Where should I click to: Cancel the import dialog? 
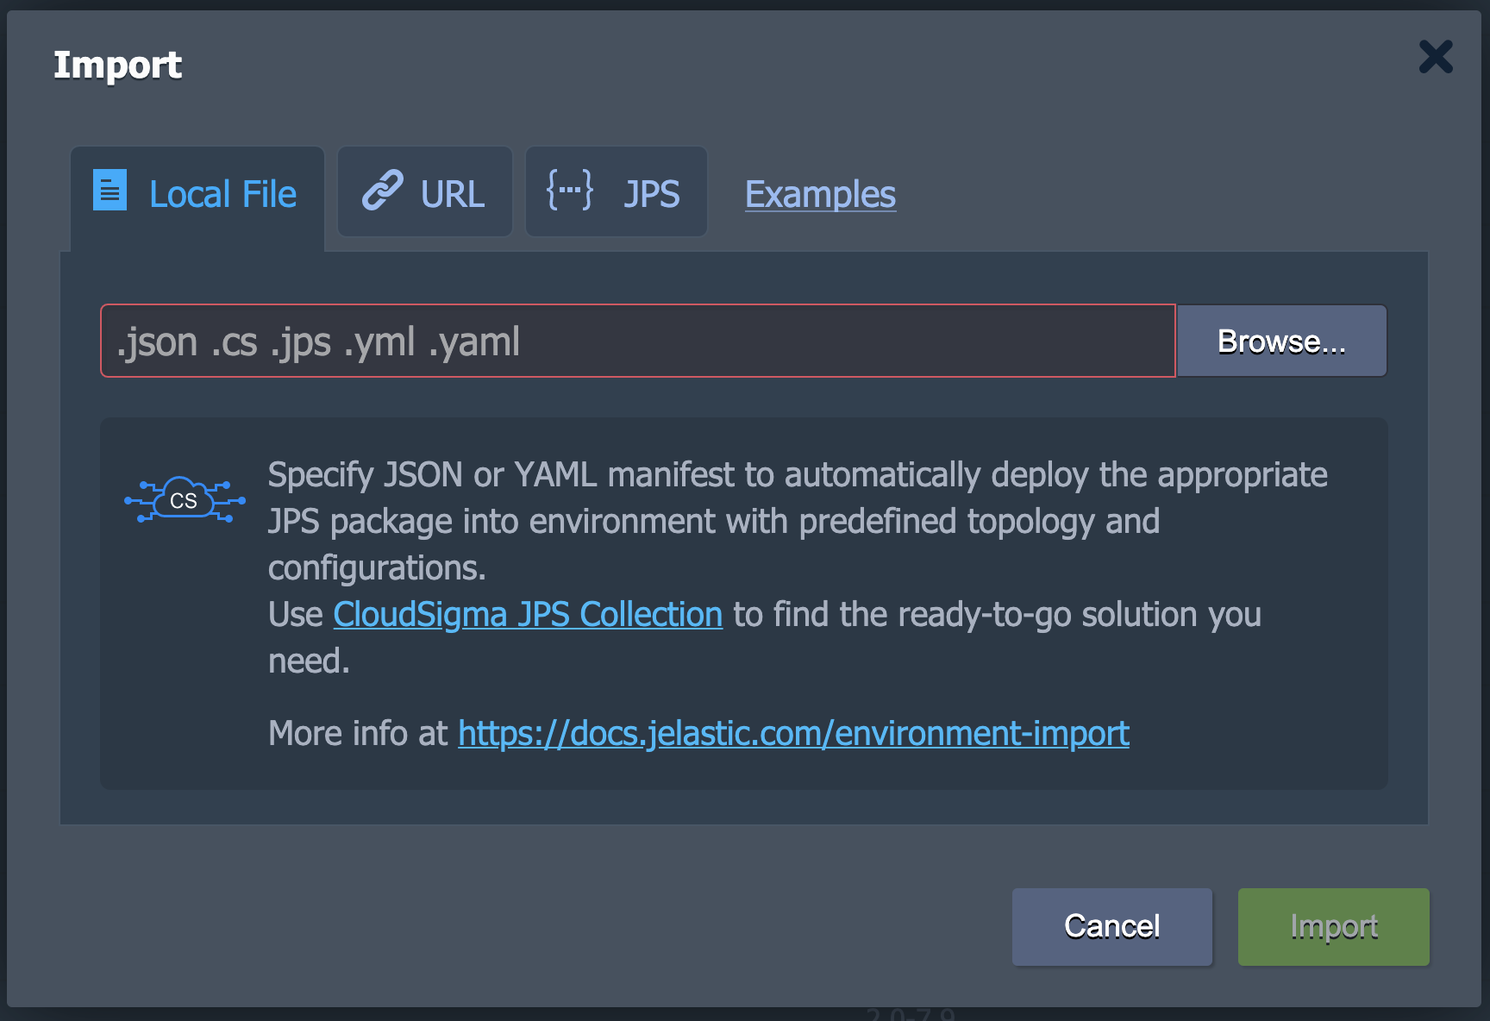click(x=1112, y=927)
